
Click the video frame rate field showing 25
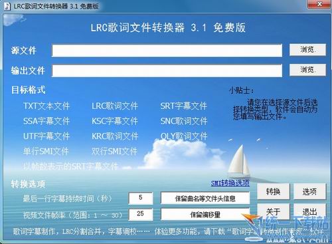click(x=141, y=214)
